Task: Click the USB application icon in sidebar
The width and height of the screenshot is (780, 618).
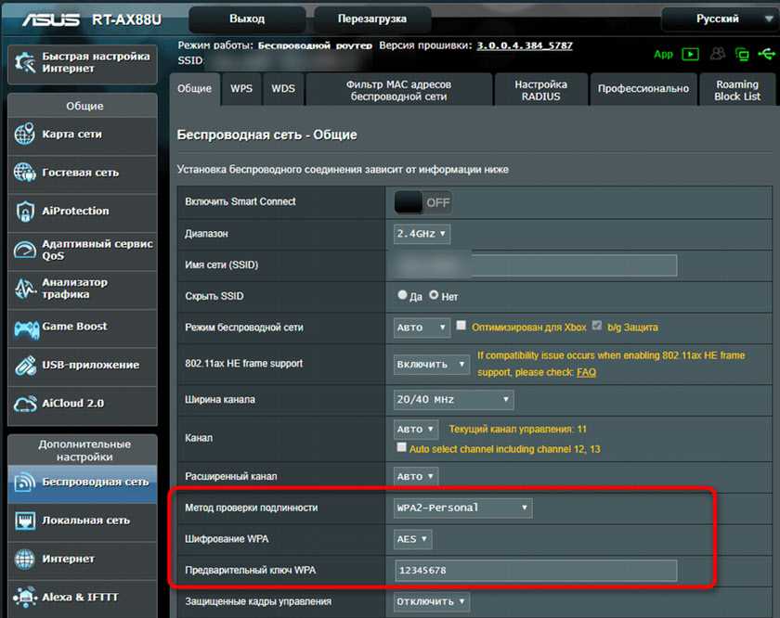Action: point(25,366)
